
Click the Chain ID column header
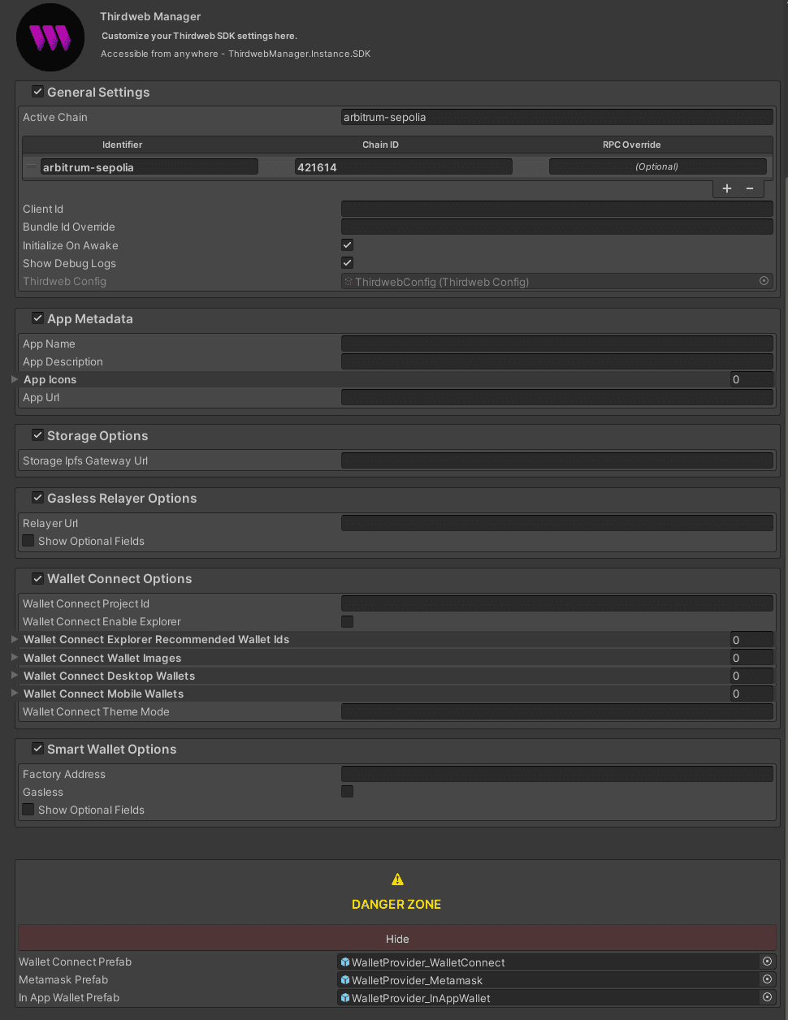click(x=381, y=145)
